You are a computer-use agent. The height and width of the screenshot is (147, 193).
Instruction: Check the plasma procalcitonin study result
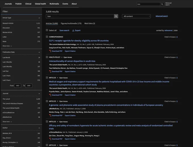pos(47,101)
